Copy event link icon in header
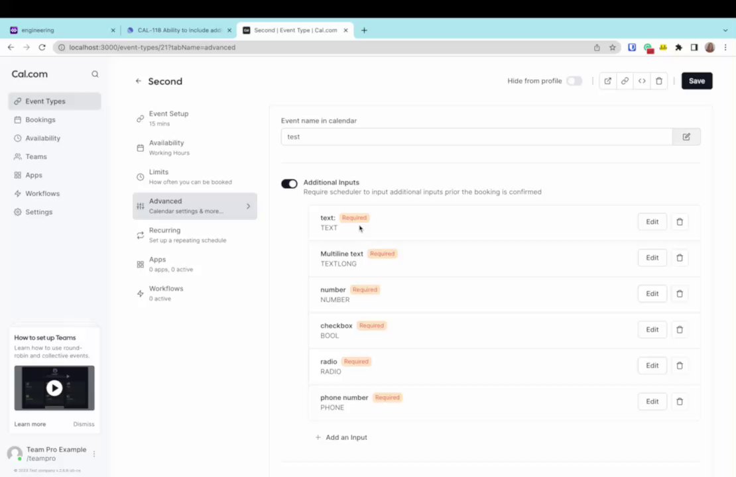Screen dimensions: 736x477 pos(625,81)
